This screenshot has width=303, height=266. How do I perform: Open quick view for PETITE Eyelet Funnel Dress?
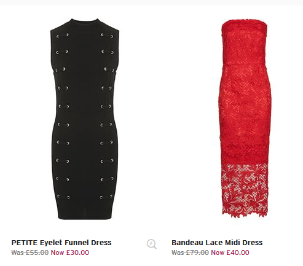[152, 244]
